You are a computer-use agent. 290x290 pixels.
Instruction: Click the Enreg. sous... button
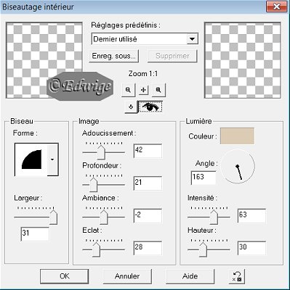113,56
